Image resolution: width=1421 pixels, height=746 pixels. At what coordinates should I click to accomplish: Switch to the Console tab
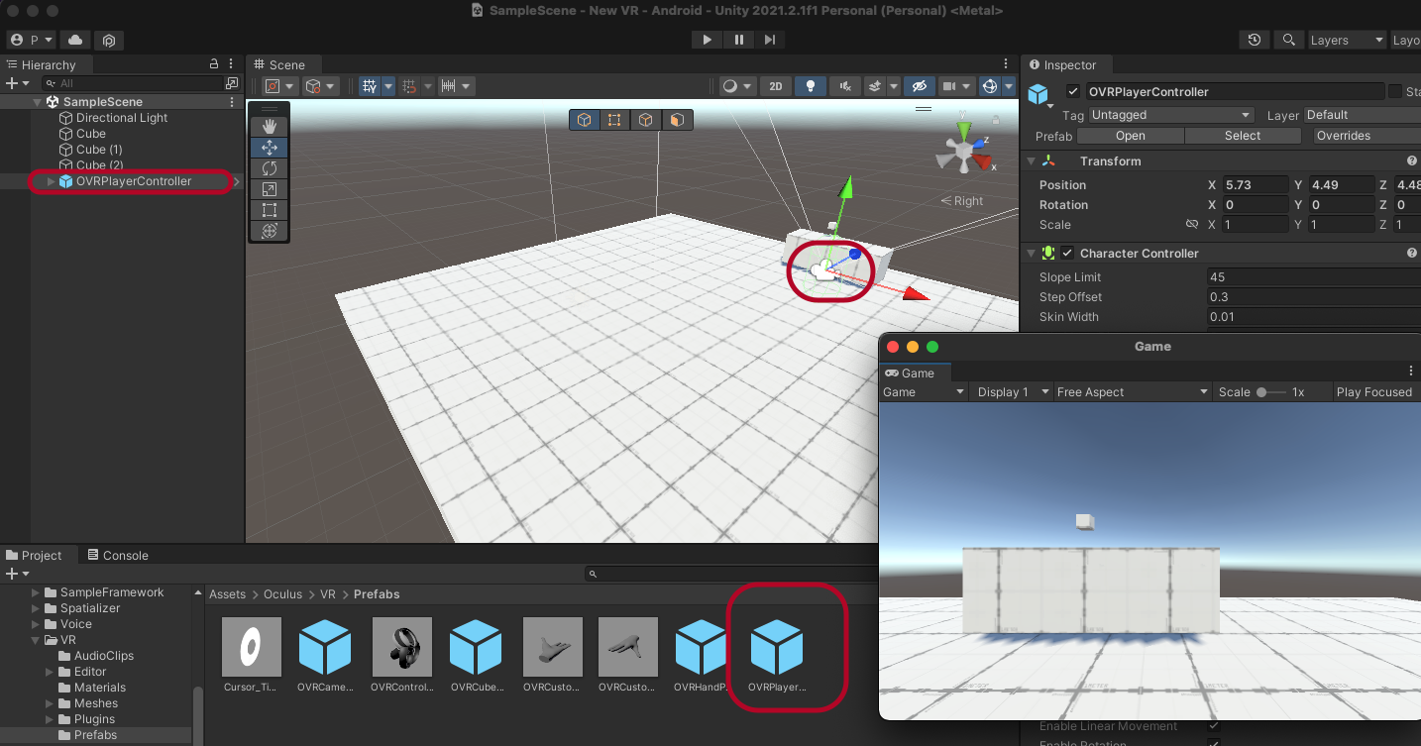[x=118, y=555]
